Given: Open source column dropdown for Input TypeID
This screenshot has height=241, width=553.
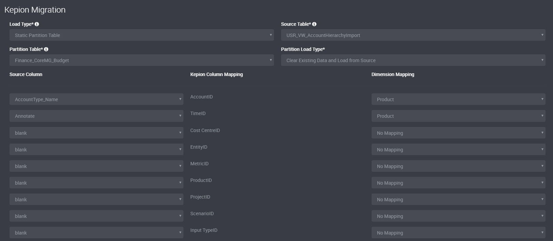Looking at the screenshot, I should [96, 233].
